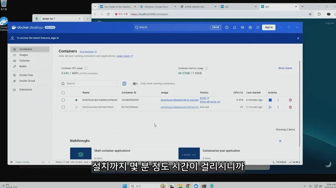Image resolution: width=336 pixels, height=188 pixels.
Task: Open the Terminal in status bar
Action: 279,162
